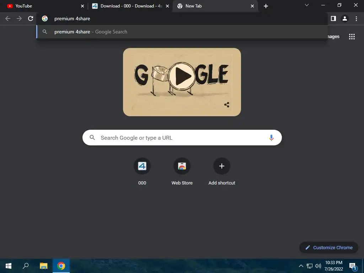Open Windows taskbar search
The width and height of the screenshot is (364, 273).
[26, 266]
